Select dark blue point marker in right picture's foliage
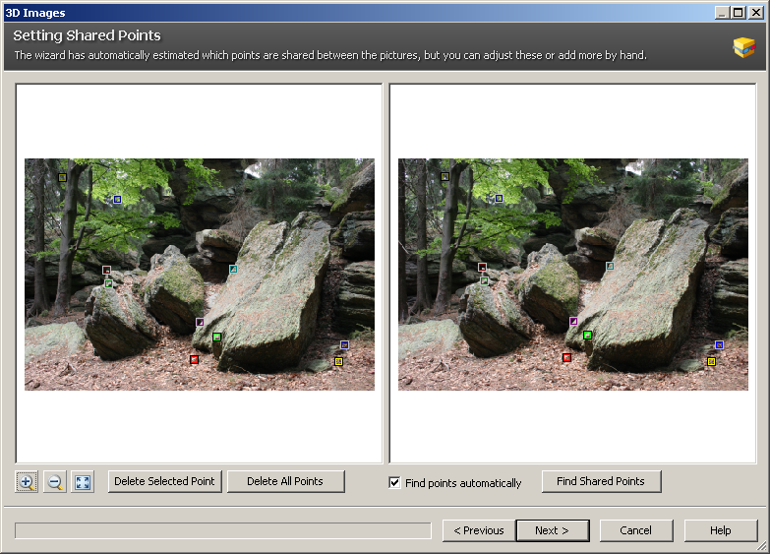This screenshot has height=554, width=770. (499, 198)
